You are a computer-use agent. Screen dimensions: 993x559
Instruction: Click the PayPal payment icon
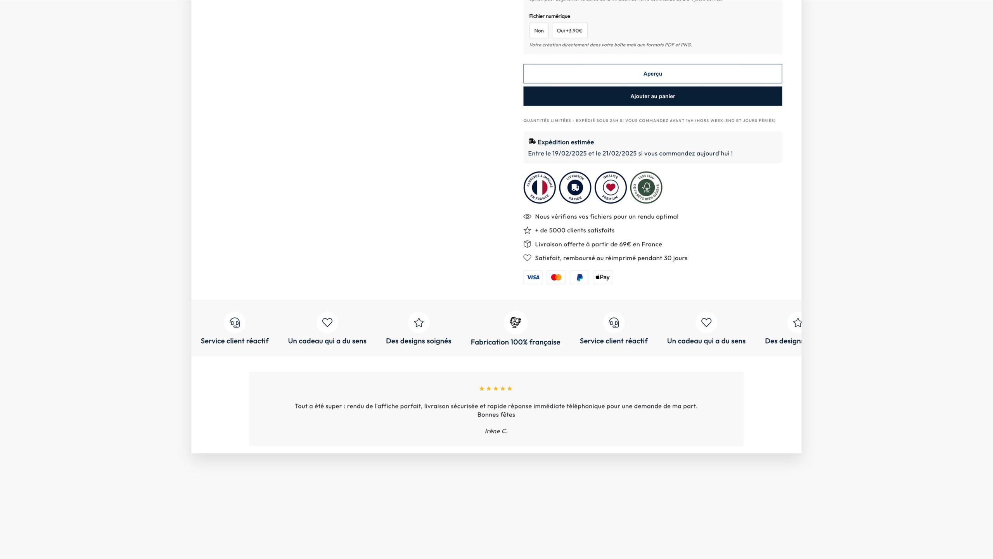click(579, 277)
